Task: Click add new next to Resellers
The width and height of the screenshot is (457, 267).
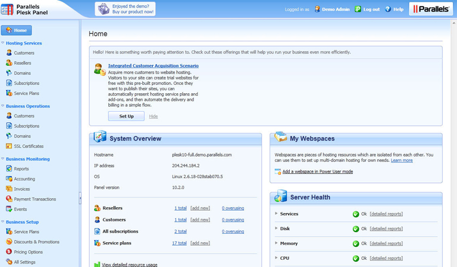Action: [x=200, y=208]
